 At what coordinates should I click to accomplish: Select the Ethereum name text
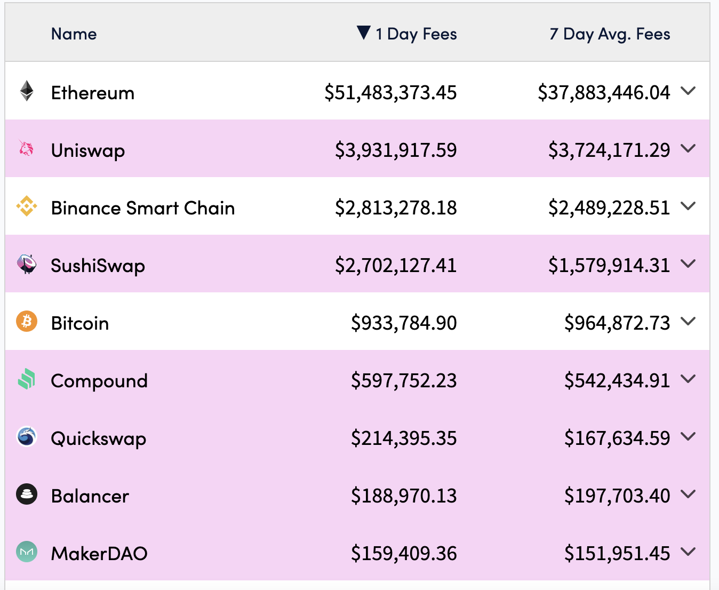[x=93, y=93]
